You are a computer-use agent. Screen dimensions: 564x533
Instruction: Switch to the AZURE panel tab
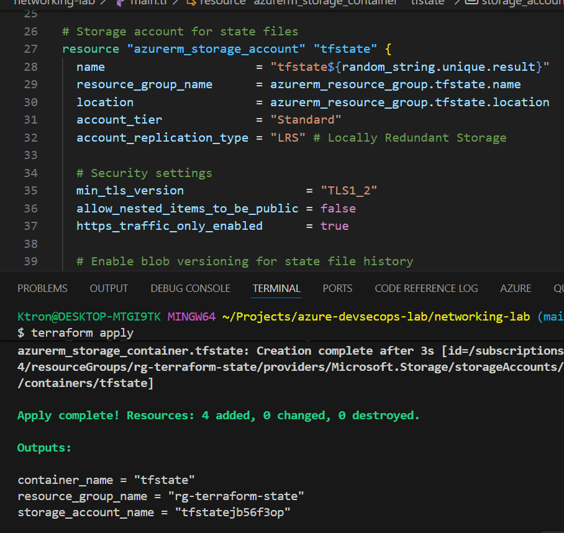[x=516, y=288]
